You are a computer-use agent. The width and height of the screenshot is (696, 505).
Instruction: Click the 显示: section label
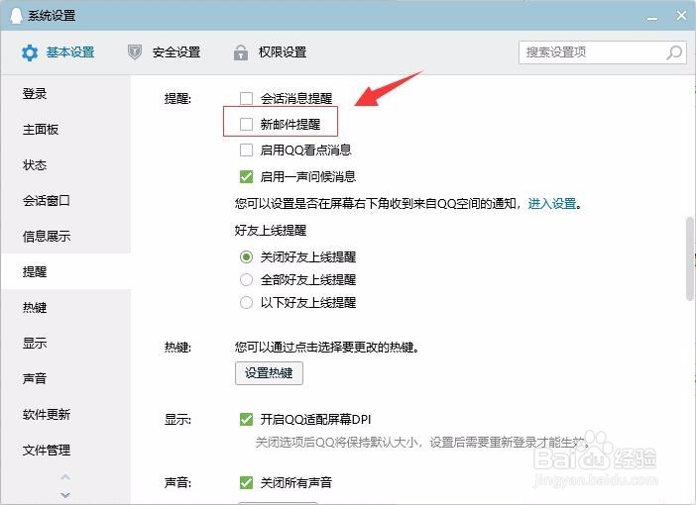pos(177,420)
